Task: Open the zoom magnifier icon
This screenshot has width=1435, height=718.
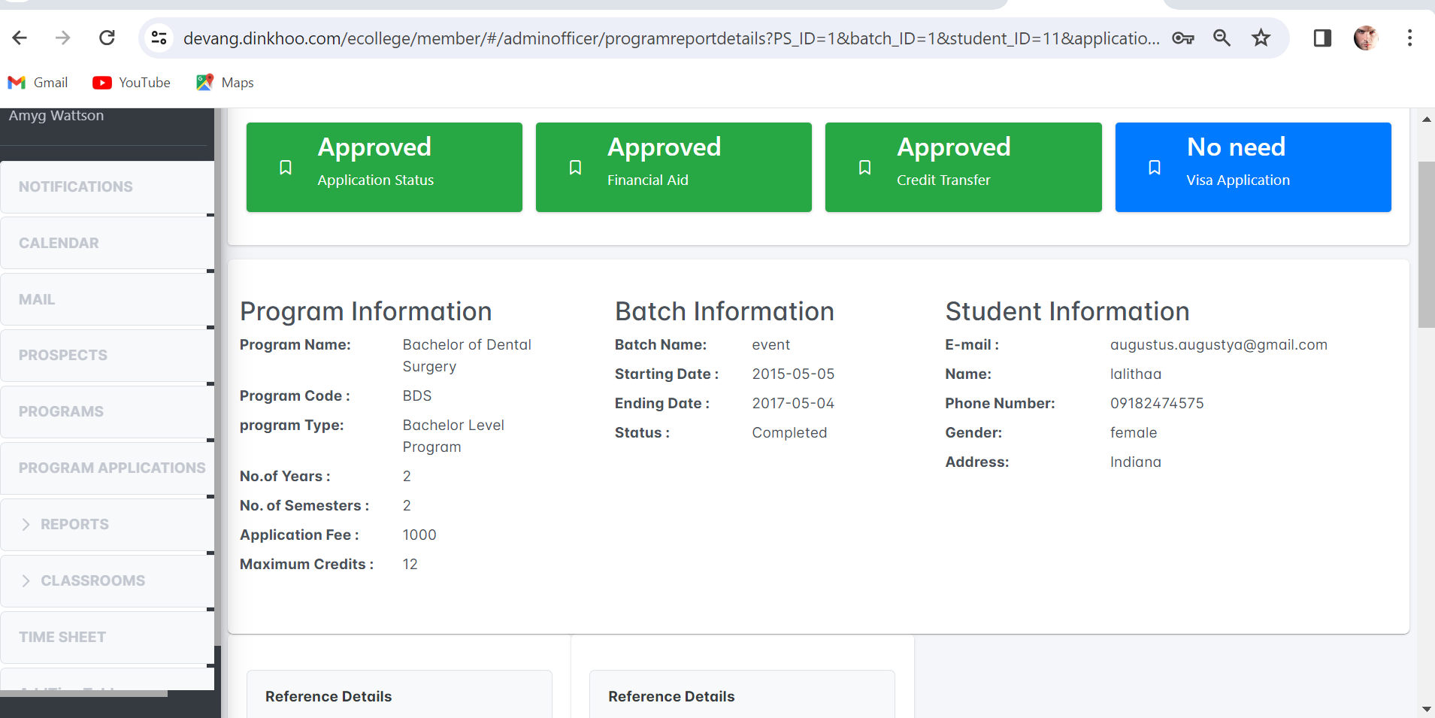Action: pos(1222,38)
